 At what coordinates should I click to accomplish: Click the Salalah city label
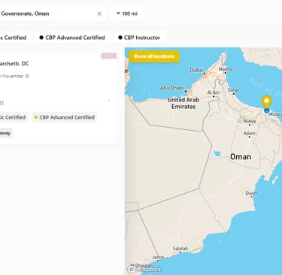[x=180, y=249]
